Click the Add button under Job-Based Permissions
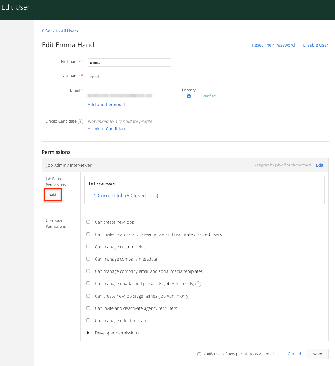Screen dimensions: 335x366 click(53, 195)
